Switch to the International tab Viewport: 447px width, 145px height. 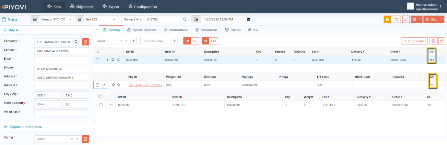point(176,30)
